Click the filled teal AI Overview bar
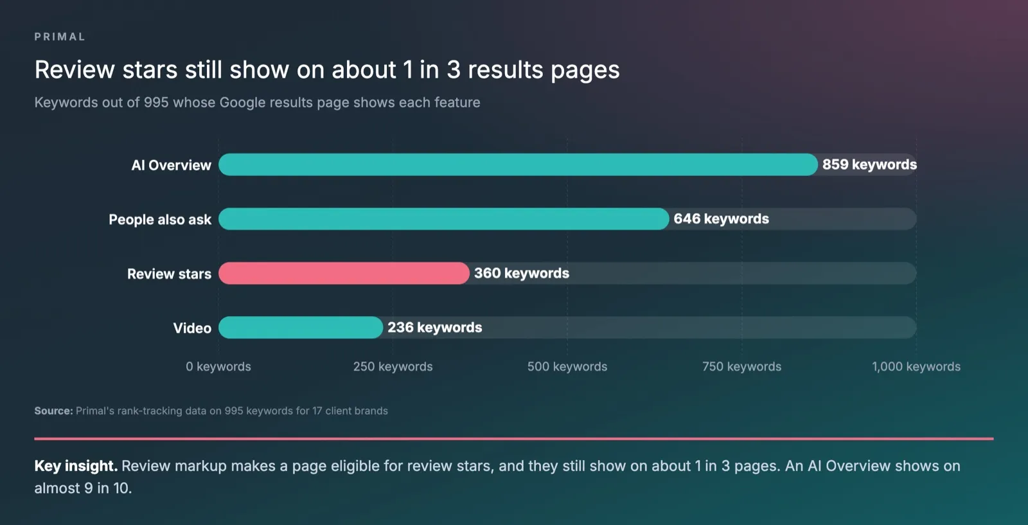This screenshot has width=1028, height=525. tap(518, 165)
